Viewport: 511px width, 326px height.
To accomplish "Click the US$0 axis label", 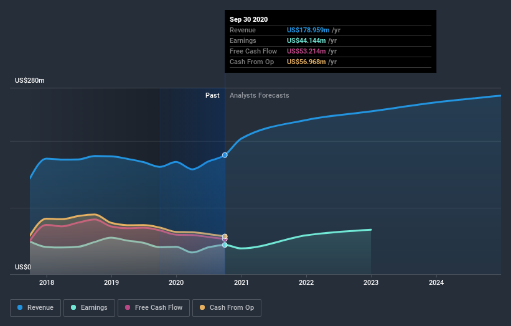I will (23, 267).
